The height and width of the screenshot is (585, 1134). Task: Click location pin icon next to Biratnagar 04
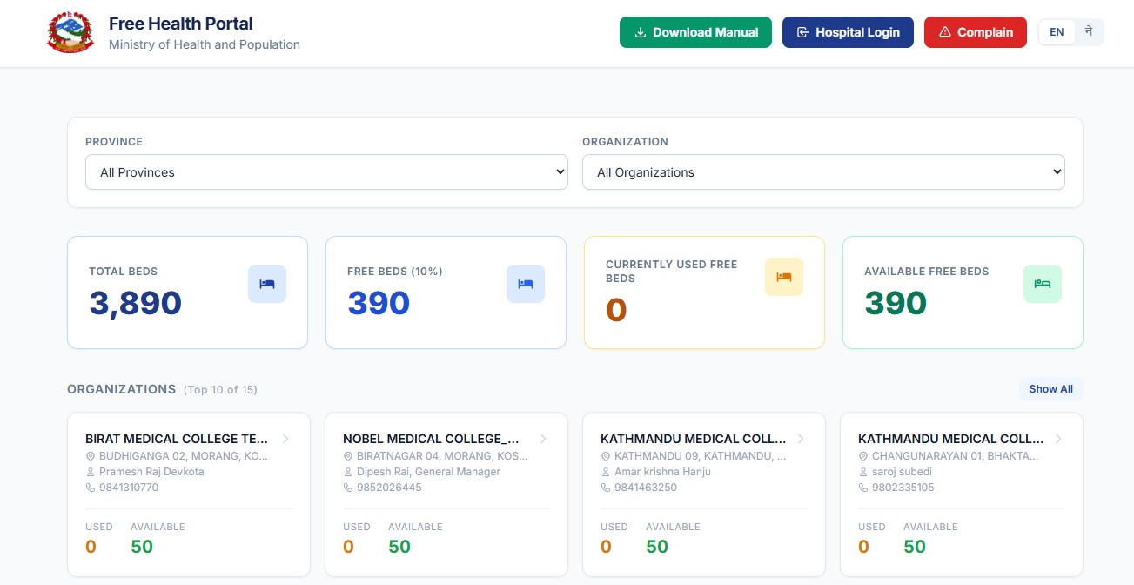(x=348, y=456)
